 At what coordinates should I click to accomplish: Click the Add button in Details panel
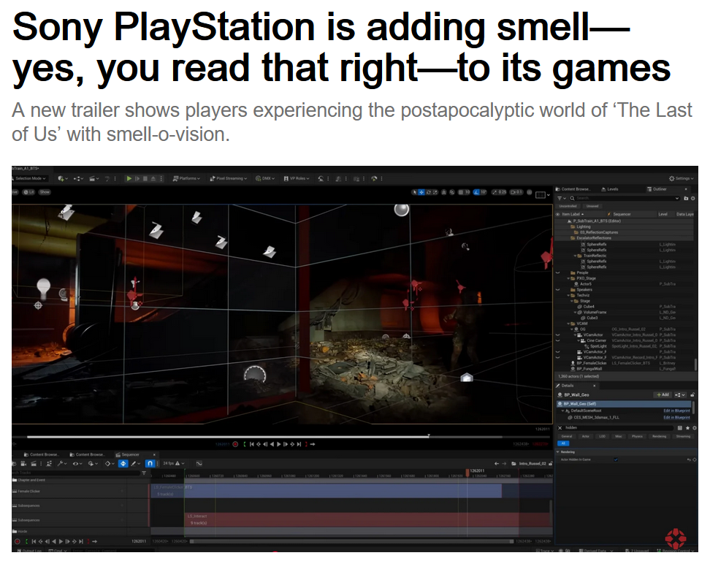[662, 394]
